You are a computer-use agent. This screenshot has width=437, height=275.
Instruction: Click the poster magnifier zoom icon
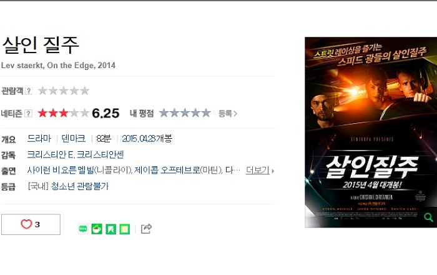(428, 217)
